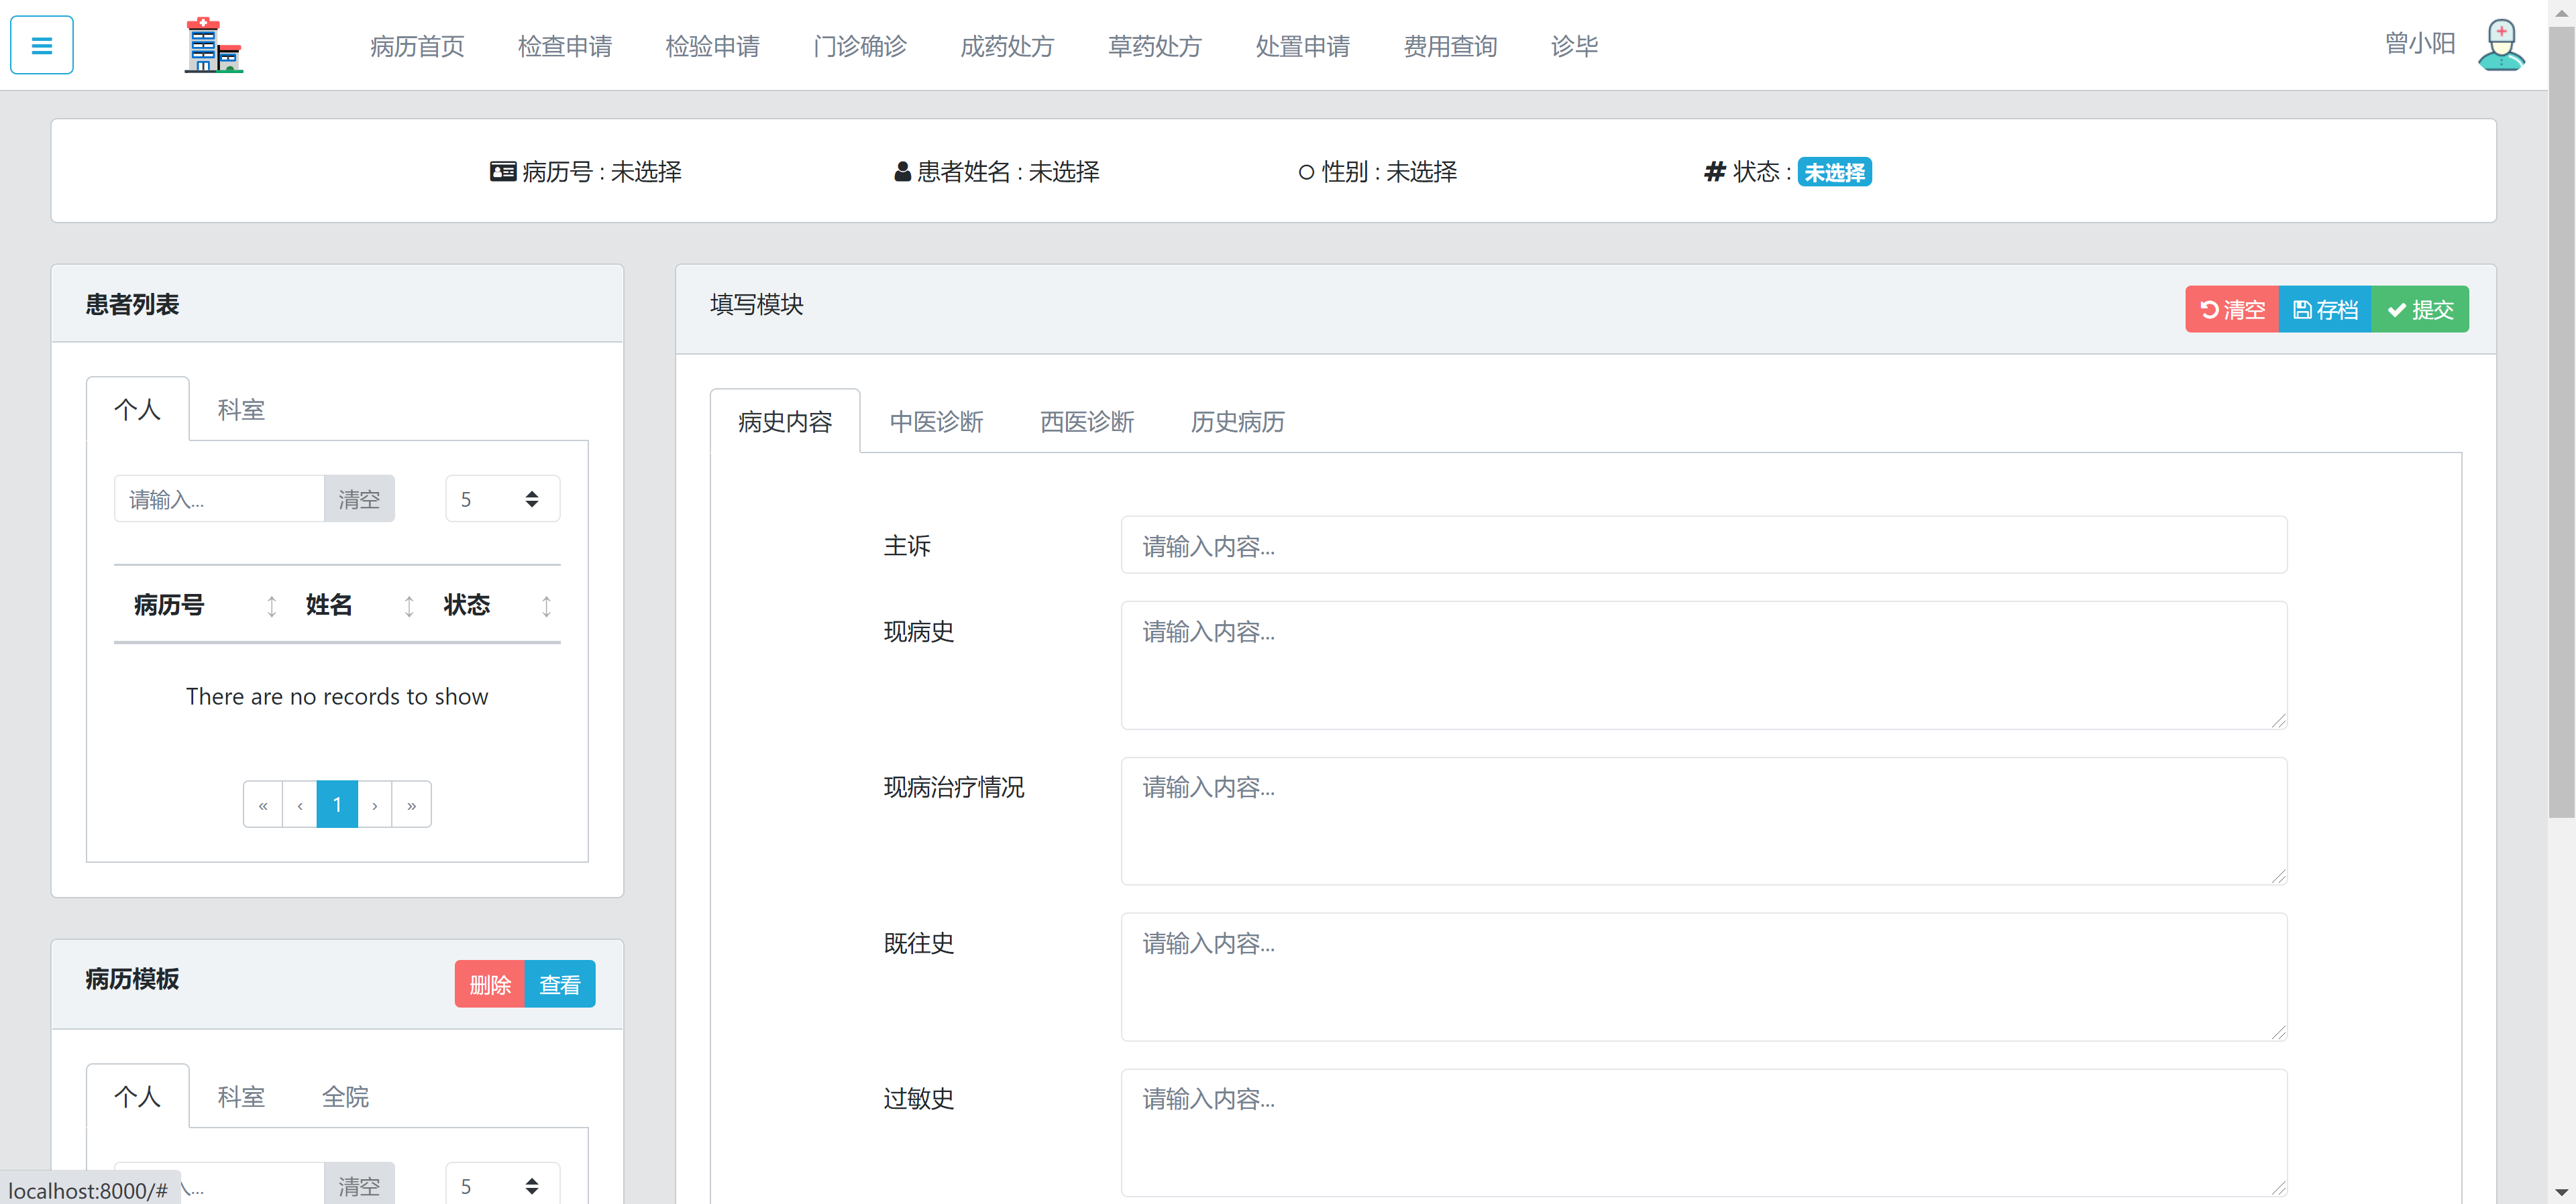
Task: Click the undo icon on the 清空 button
Action: (2210, 309)
